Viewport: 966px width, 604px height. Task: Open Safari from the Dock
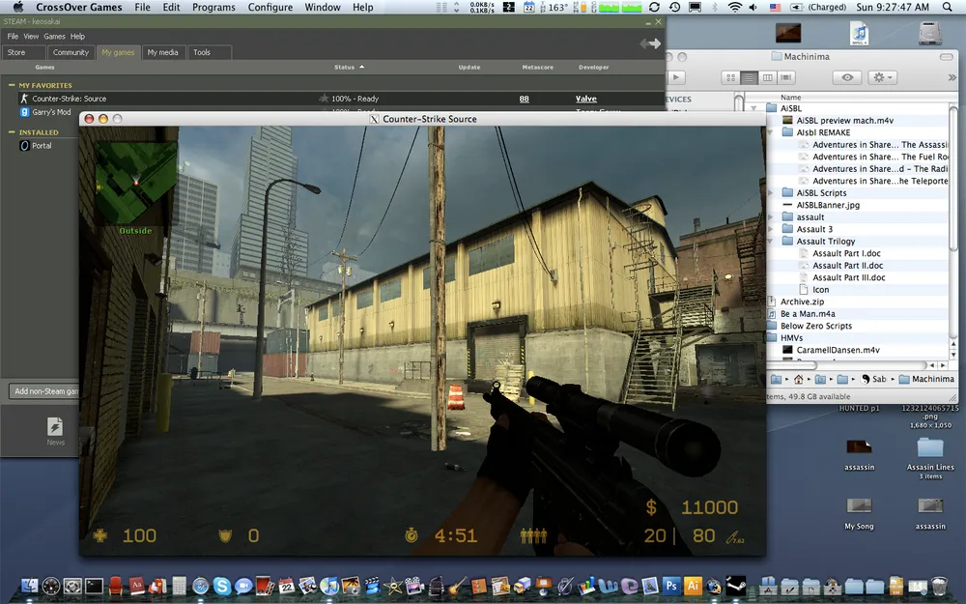(200, 585)
